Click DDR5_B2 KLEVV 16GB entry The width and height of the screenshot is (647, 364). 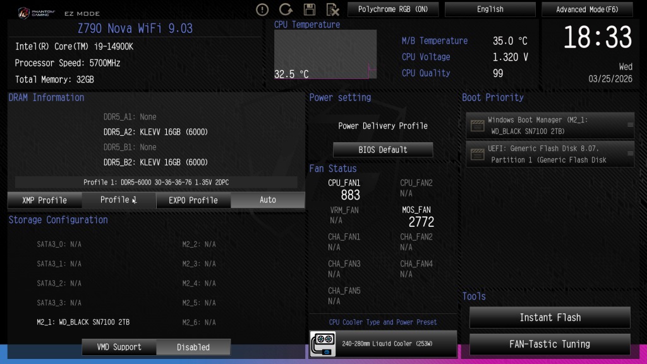click(x=155, y=162)
